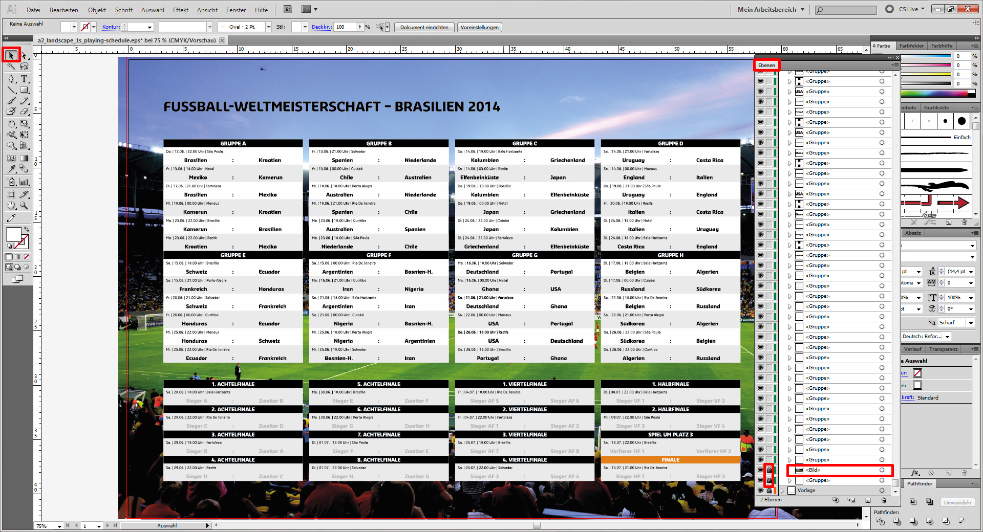Click the Voreinstellungen button
The image size is (983, 532).
(x=479, y=27)
